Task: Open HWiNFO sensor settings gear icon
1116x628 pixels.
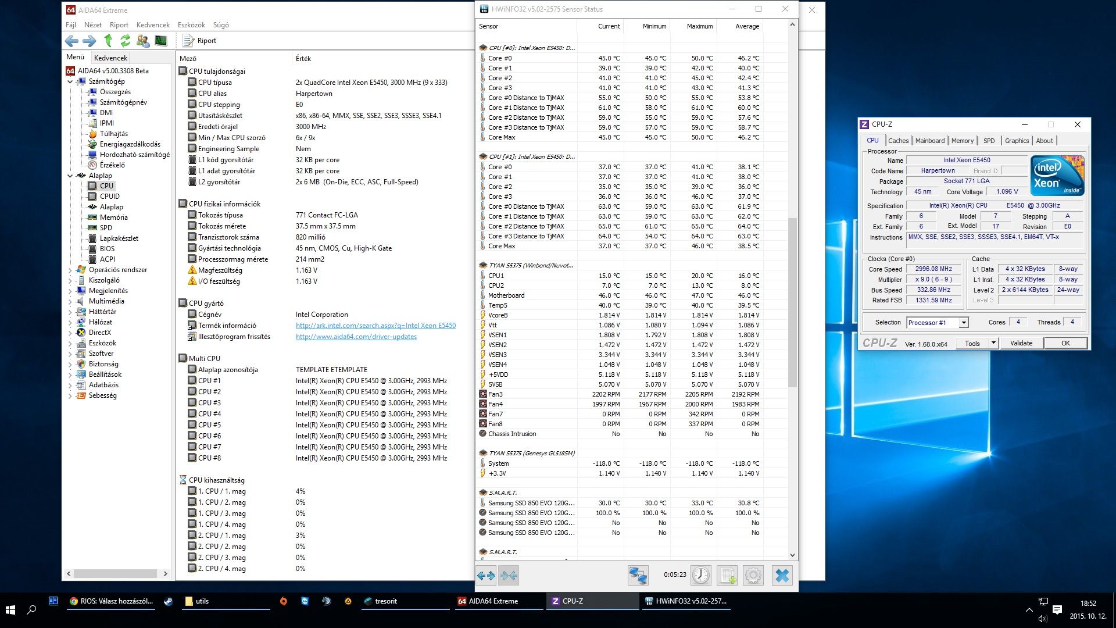Action: (753, 576)
